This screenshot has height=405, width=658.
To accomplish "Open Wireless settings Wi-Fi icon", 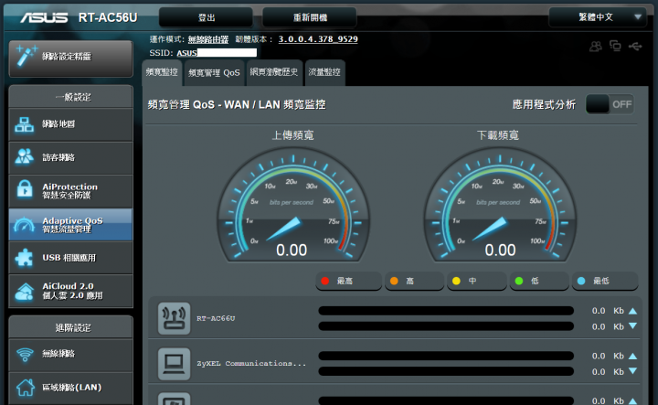I will pyautogui.click(x=25, y=354).
